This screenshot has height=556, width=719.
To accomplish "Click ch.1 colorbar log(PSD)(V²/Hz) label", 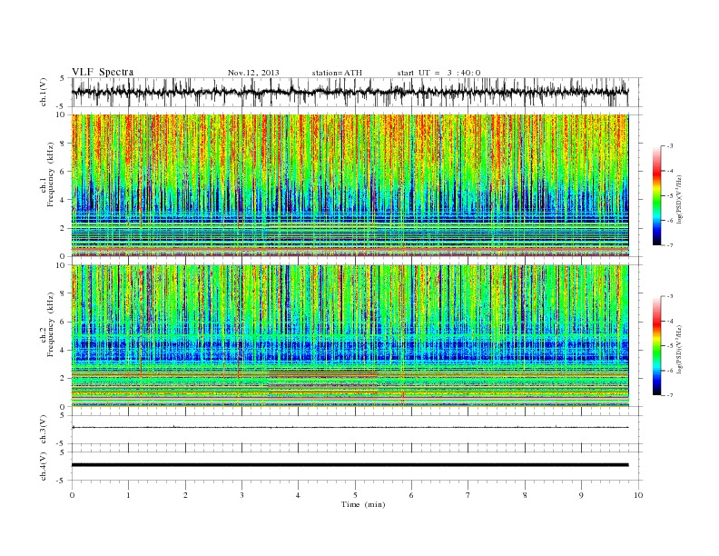I will tap(680, 199).
